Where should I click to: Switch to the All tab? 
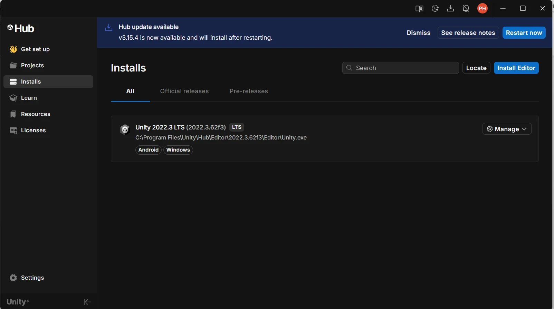click(130, 91)
